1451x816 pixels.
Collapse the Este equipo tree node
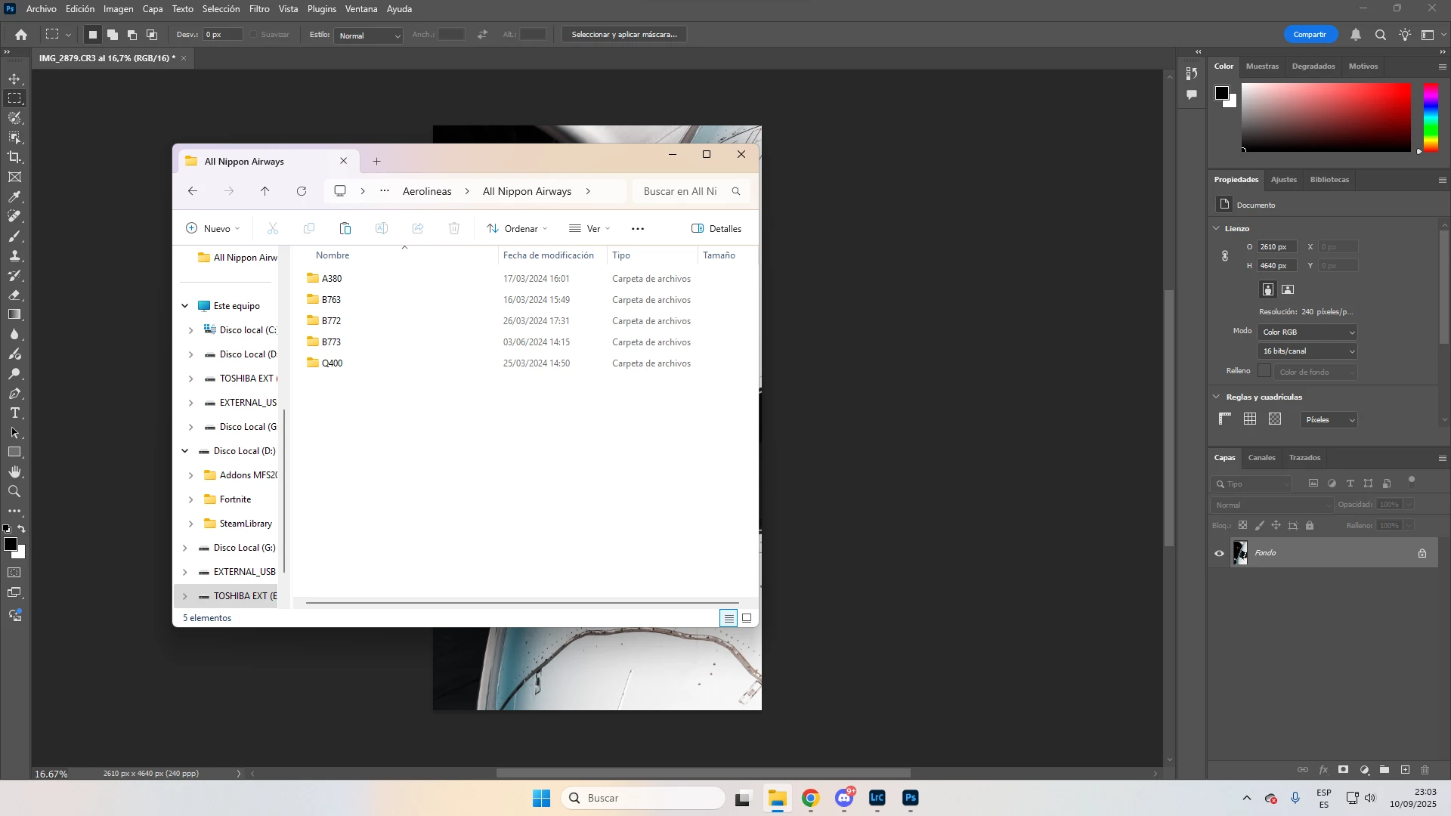coord(185,306)
